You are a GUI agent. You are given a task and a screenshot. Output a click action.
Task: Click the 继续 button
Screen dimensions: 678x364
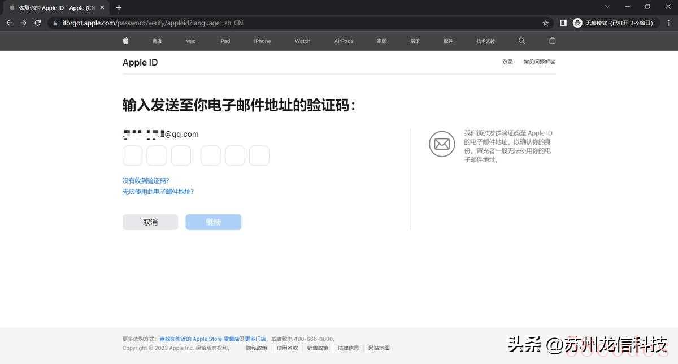(214, 222)
